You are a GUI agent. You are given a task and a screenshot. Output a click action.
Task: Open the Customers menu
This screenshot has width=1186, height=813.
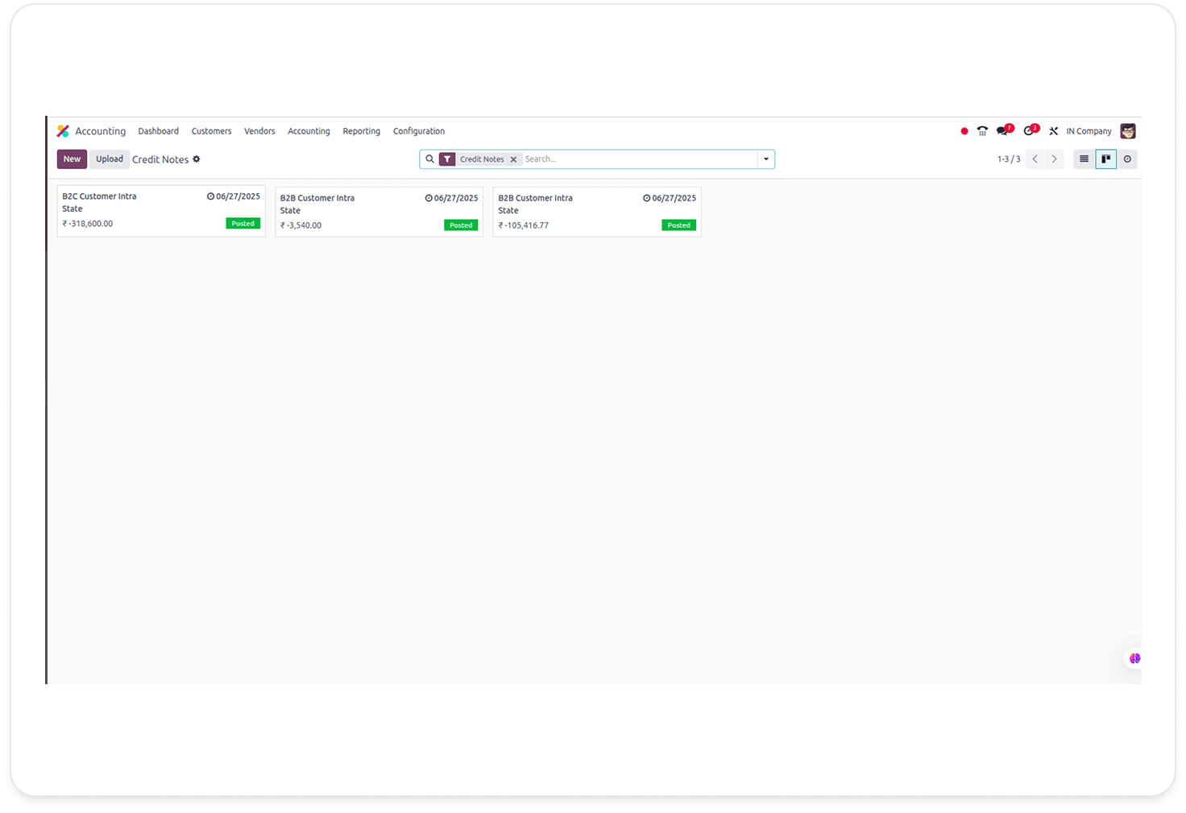(x=211, y=131)
